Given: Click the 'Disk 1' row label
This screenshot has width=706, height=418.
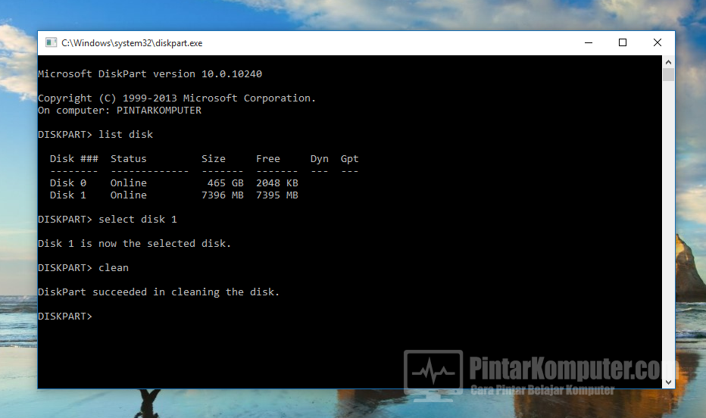Looking at the screenshot, I should coord(68,195).
